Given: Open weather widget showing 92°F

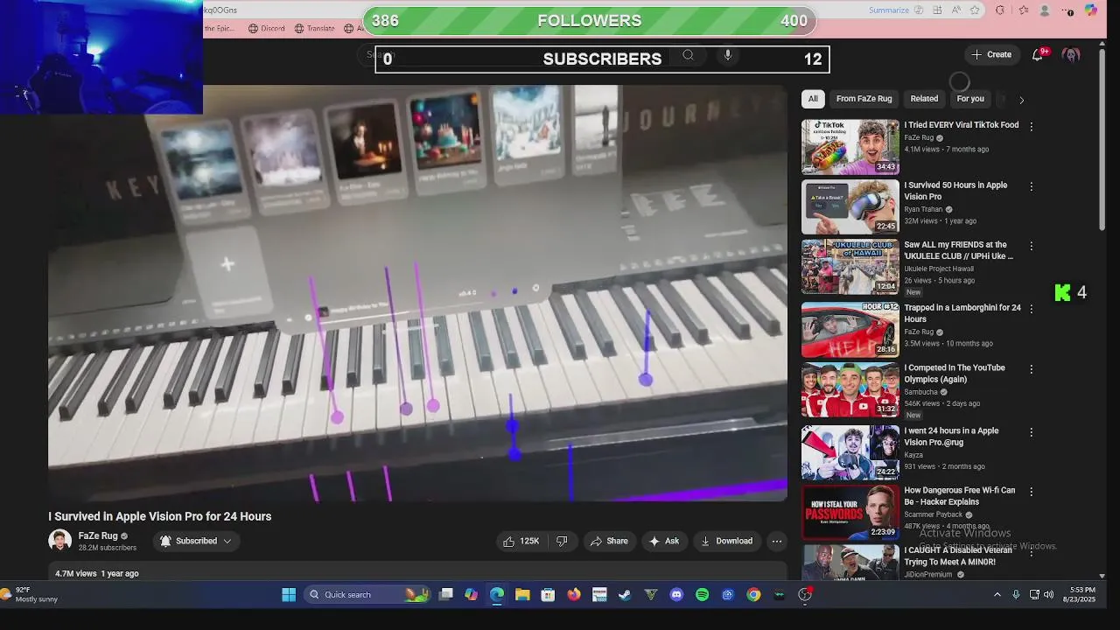Looking at the screenshot, I should click(31, 595).
